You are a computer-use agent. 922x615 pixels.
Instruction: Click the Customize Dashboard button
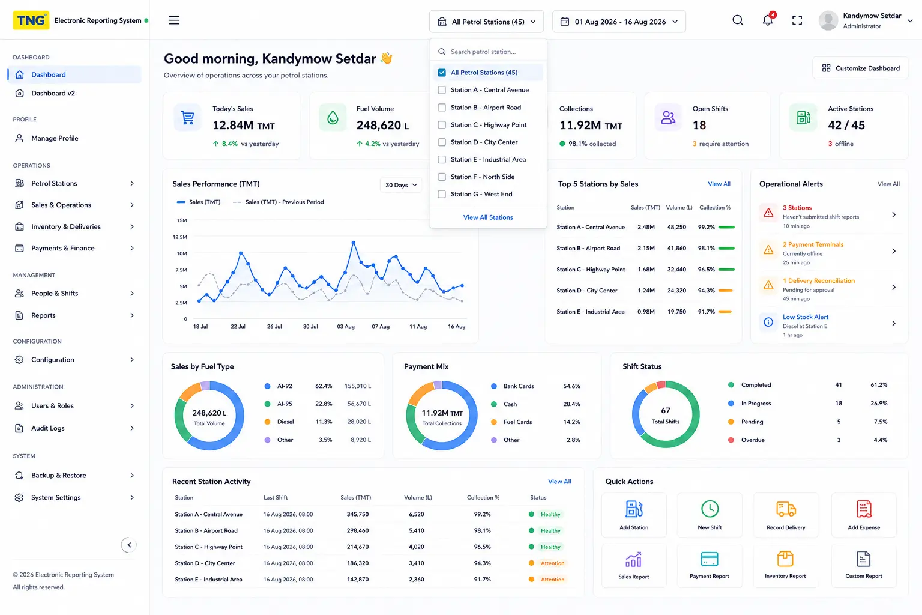(x=861, y=68)
